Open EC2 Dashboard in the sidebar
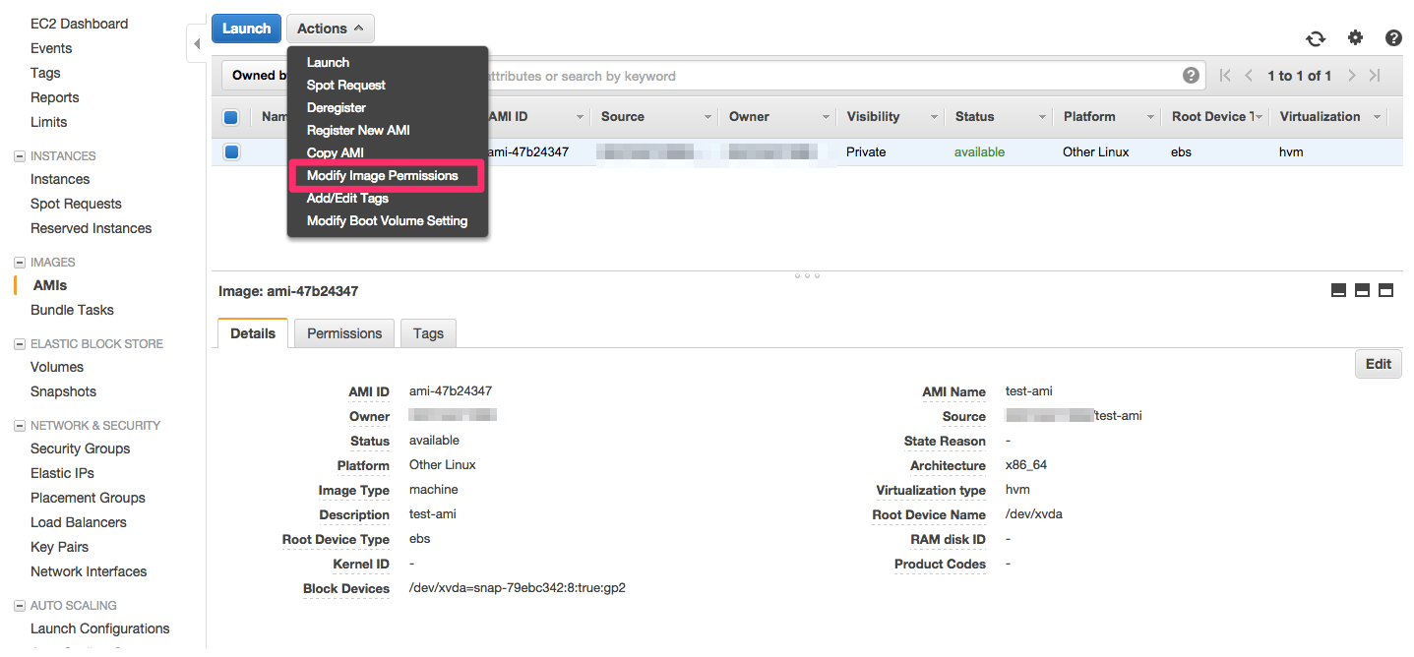The image size is (1414, 657). tap(80, 24)
